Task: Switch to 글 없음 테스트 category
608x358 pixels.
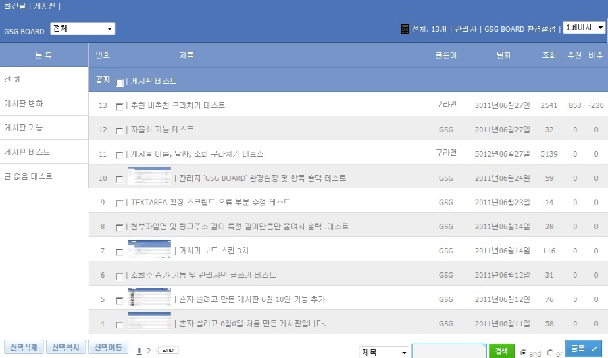Action: pos(28,176)
